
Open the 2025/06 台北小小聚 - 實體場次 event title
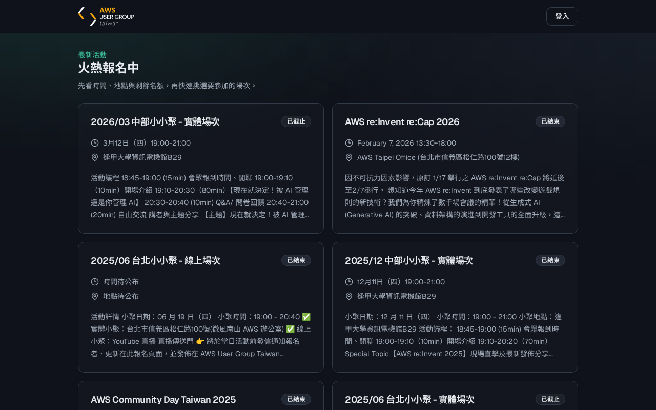point(409,399)
